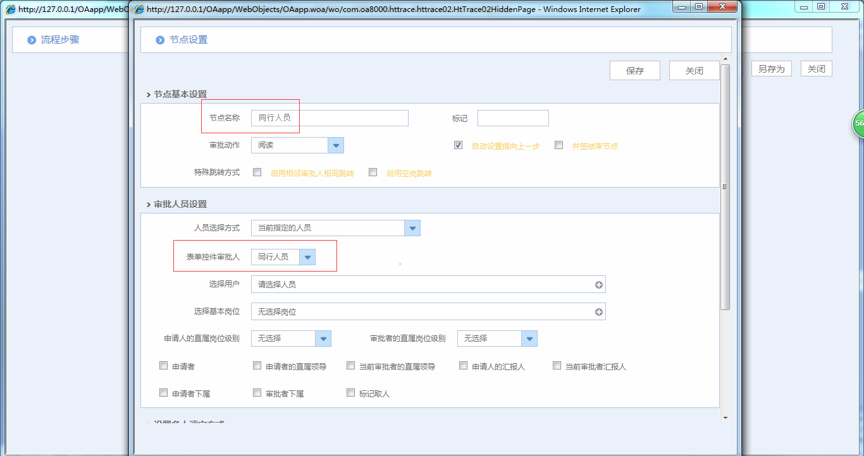The width and height of the screenshot is (864, 456).
Task: Click the arrow icon beside 节点设置 title
Action: (160, 40)
